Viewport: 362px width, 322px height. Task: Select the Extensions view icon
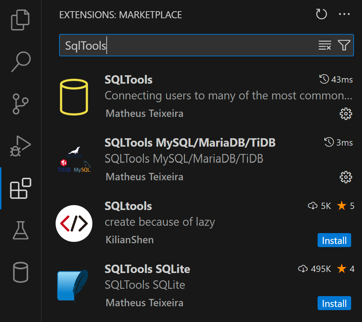click(x=21, y=188)
